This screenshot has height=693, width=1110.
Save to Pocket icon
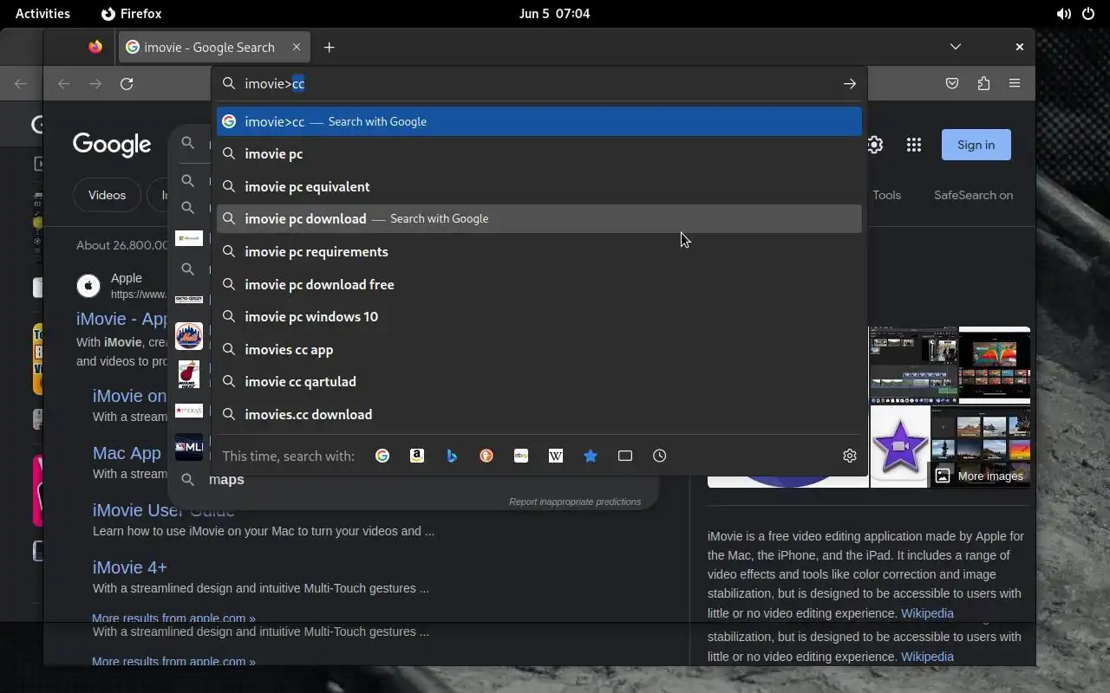click(x=952, y=84)
